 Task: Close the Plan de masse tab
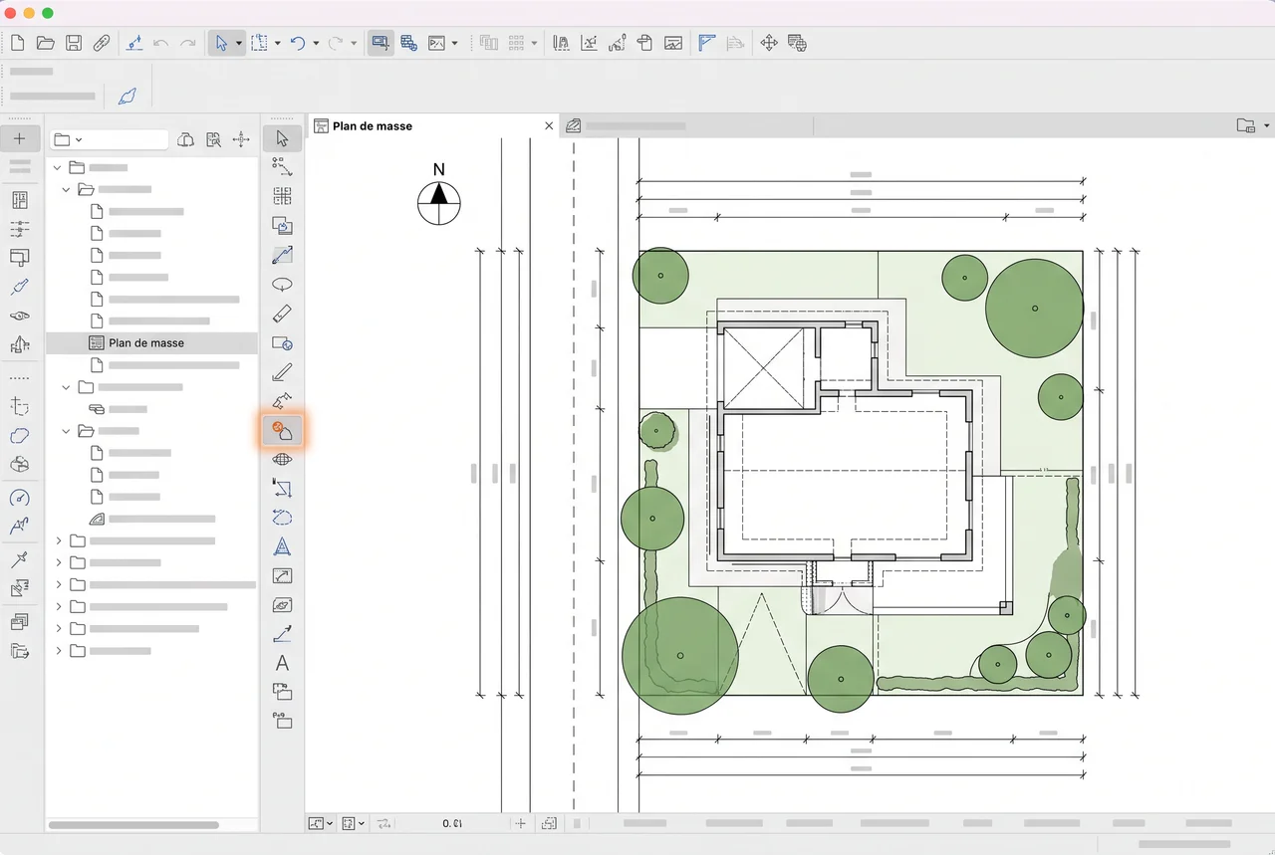(x=549, y=126)
